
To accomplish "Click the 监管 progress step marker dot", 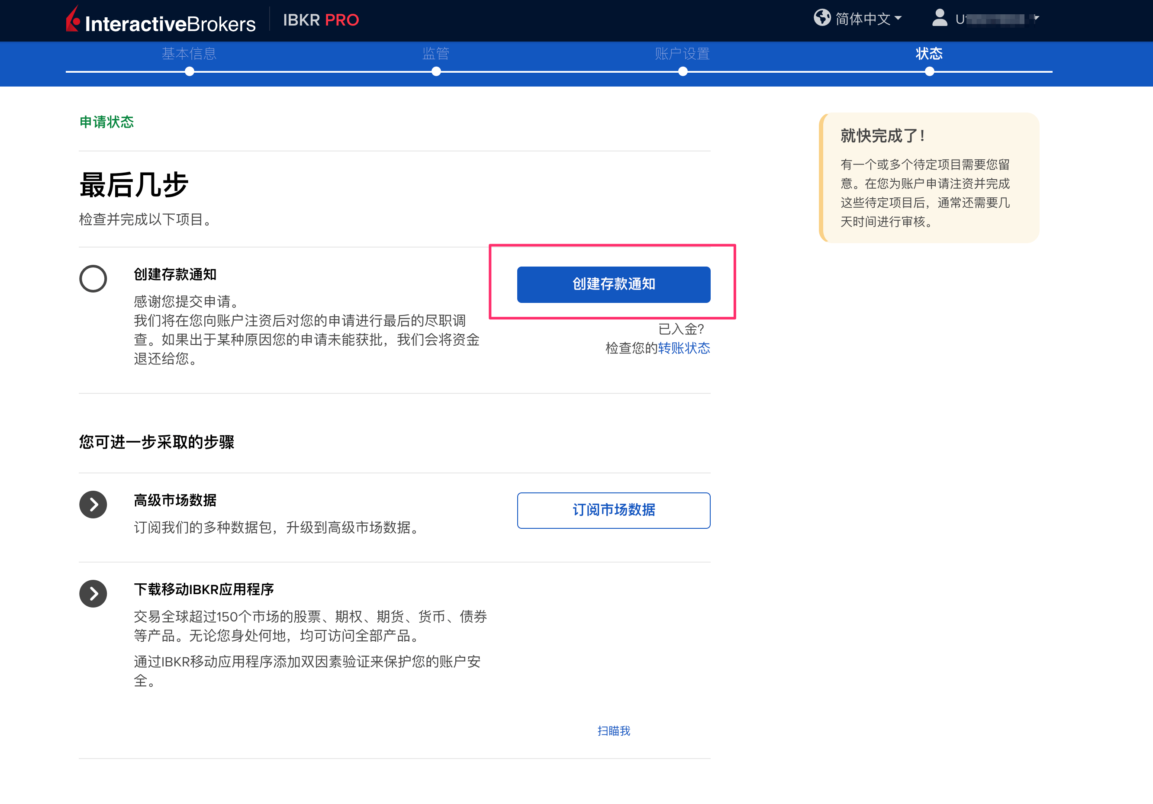I will pyautogui.click(x=436, y=72).
